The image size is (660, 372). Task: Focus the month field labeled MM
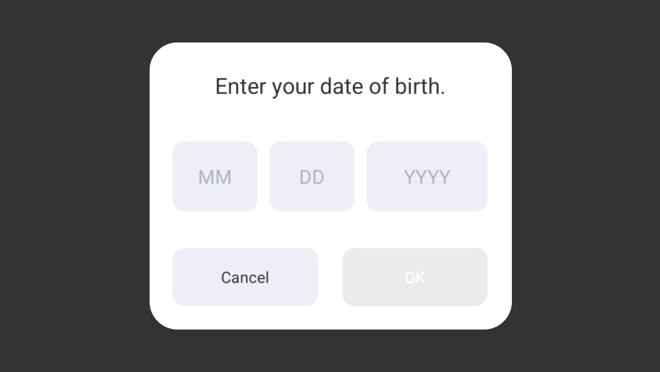215,176
